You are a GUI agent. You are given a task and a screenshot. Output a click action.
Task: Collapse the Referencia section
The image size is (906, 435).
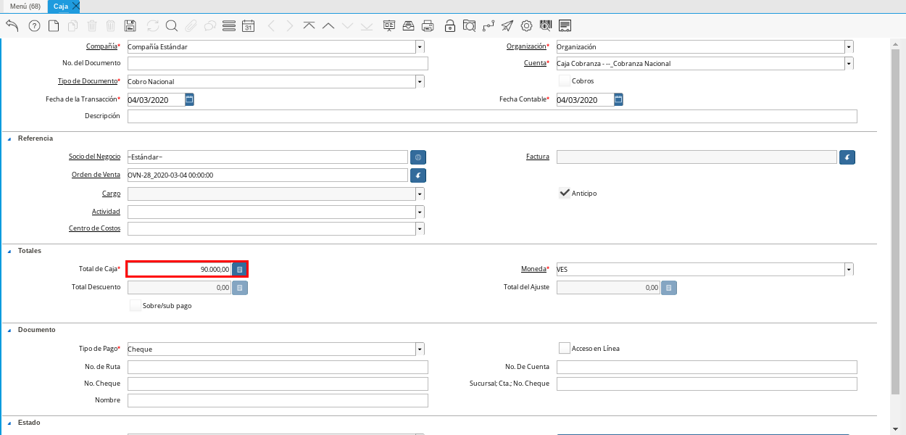point(9,138)
